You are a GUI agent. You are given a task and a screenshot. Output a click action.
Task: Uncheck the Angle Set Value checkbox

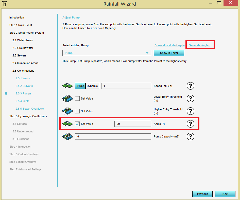tap(77, 124)
